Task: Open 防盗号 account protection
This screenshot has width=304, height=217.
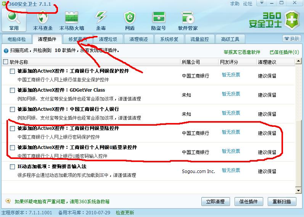Action: (x=159, y=20)
